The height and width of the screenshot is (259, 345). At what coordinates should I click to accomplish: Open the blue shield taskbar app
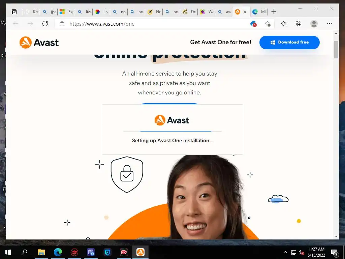107,252
